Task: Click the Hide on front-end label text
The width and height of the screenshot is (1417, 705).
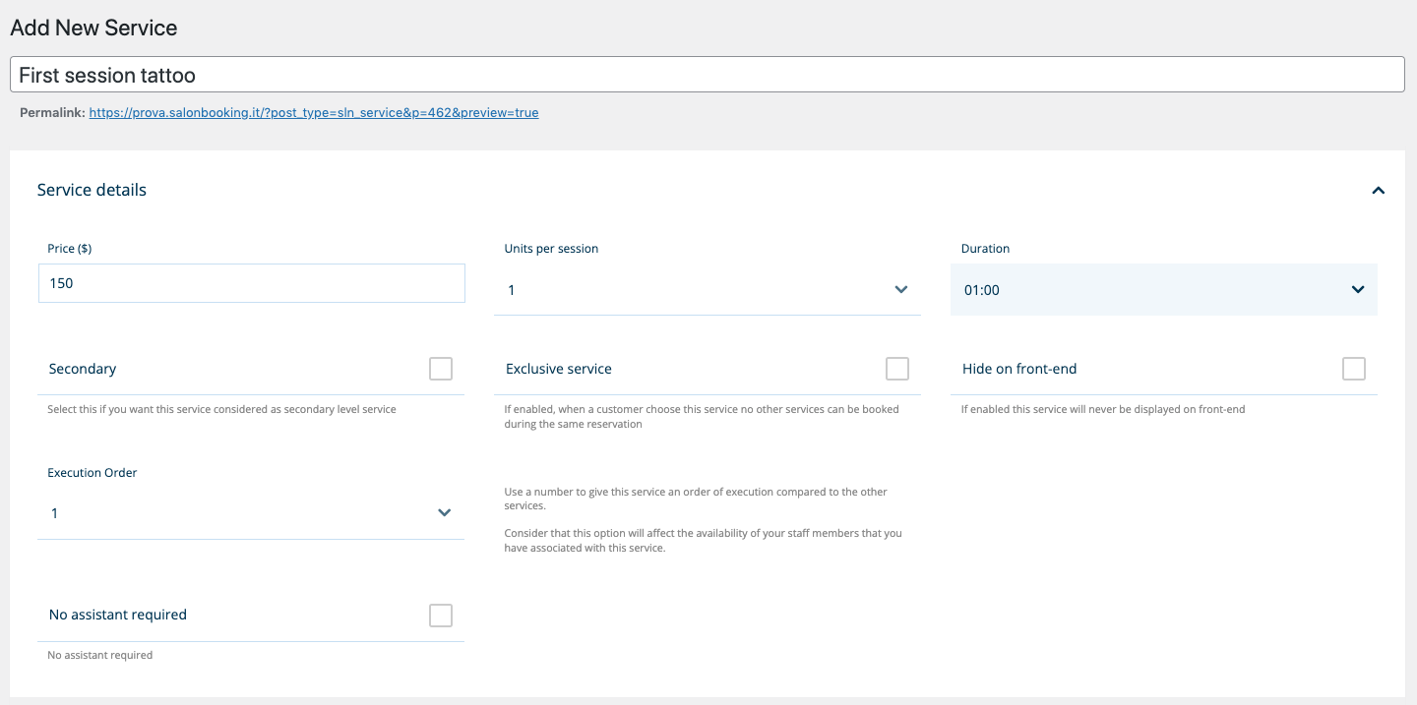Action: [1019, 369]
